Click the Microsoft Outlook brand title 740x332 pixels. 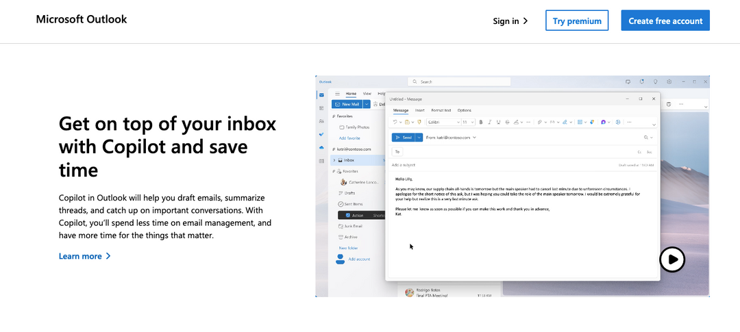[x=81, y=19]
